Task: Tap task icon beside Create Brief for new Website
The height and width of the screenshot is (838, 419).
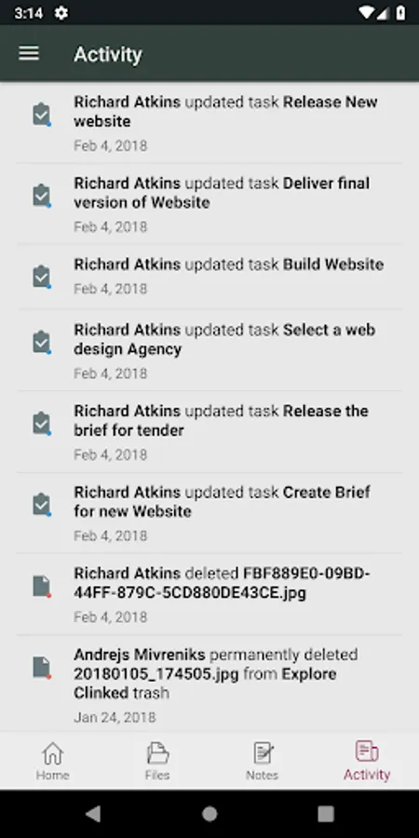Action: (42, 505)
